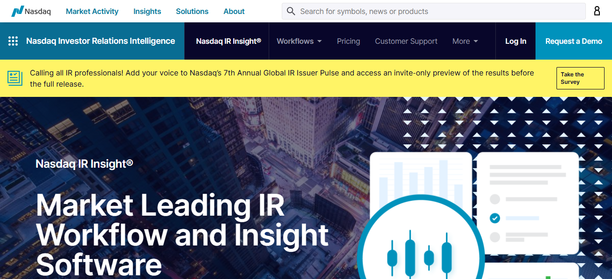612x279 pixels.
Task: Click the Request a Demo button
Action: click(x=574, y=41)
